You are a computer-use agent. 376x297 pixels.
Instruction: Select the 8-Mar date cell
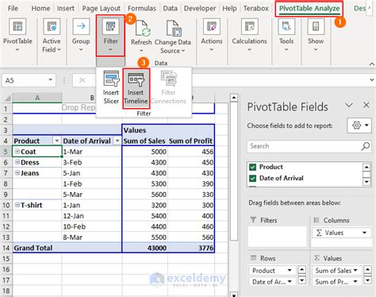click(91, 237)
